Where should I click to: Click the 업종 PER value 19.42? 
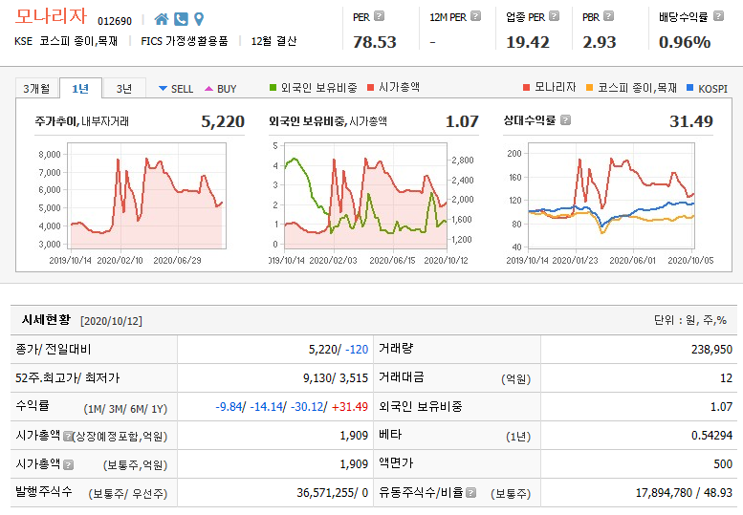click(528, 42)
